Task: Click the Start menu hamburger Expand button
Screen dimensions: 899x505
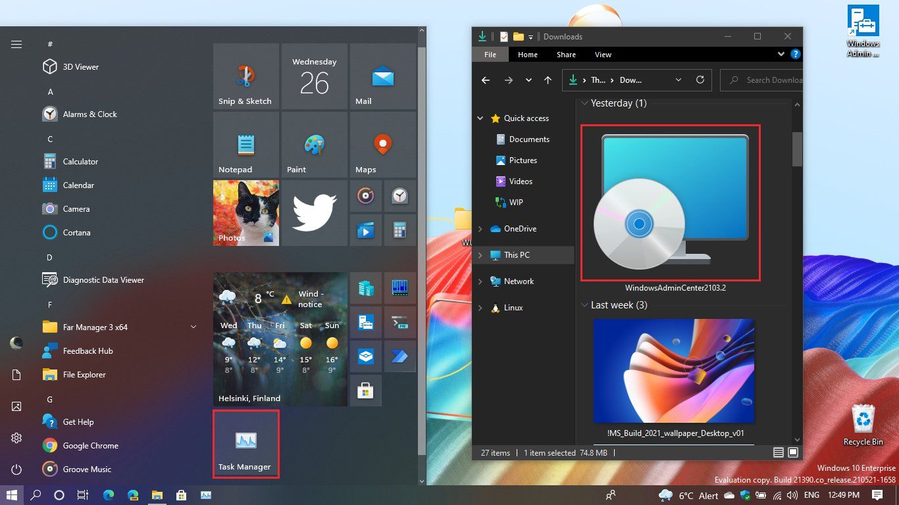Action: [16, 45]
